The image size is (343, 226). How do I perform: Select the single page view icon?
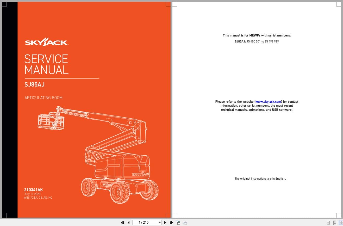(x=328, y=222)
